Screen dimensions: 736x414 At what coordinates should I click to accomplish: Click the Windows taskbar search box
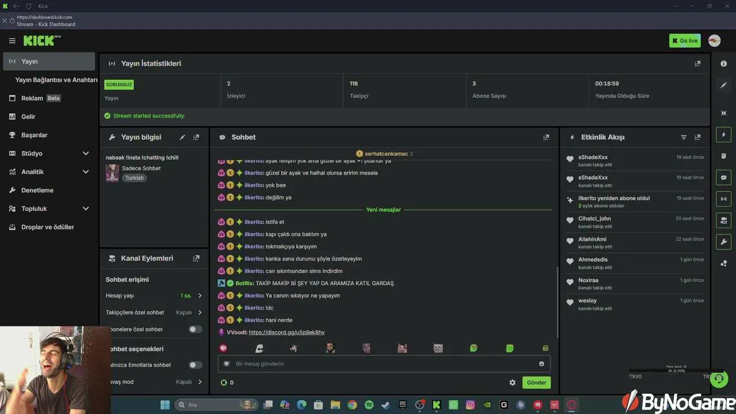click(217, 405)
